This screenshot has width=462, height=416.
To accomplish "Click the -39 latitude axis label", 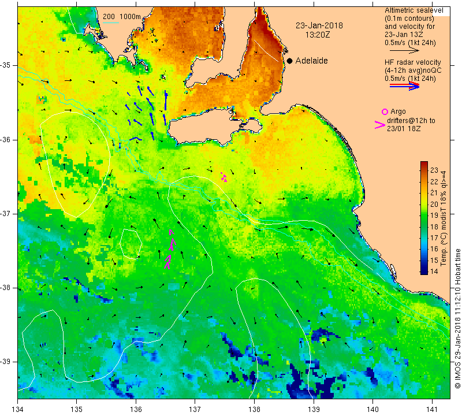I will click(6, 362).
